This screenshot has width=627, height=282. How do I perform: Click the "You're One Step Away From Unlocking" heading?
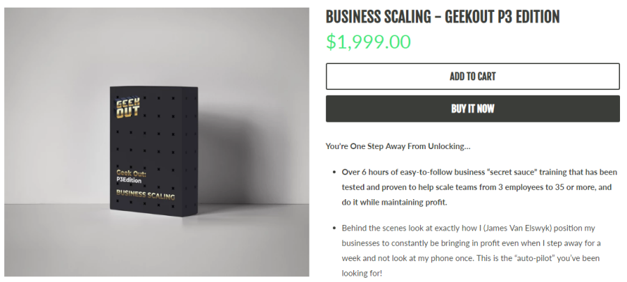pos(398,146)
